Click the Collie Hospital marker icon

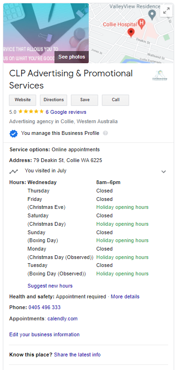pos(141,24)
